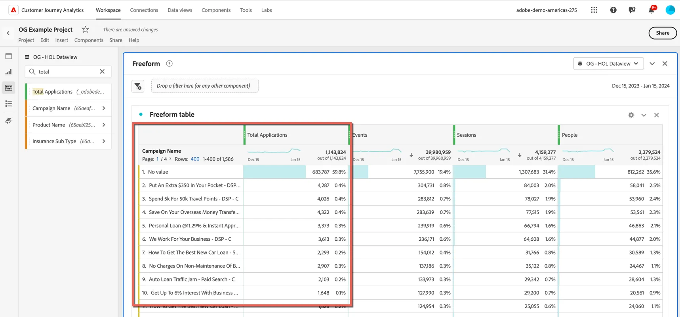Open the notifications bell
This screenshot has height=317, width=680.
tap(651, 10)
